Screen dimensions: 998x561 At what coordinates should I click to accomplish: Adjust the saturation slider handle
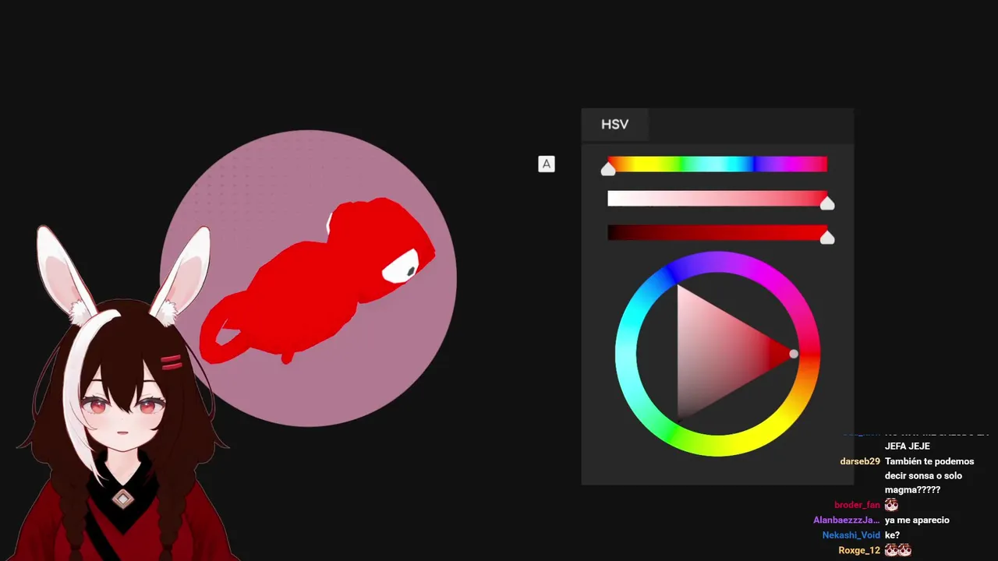point(827,203)
